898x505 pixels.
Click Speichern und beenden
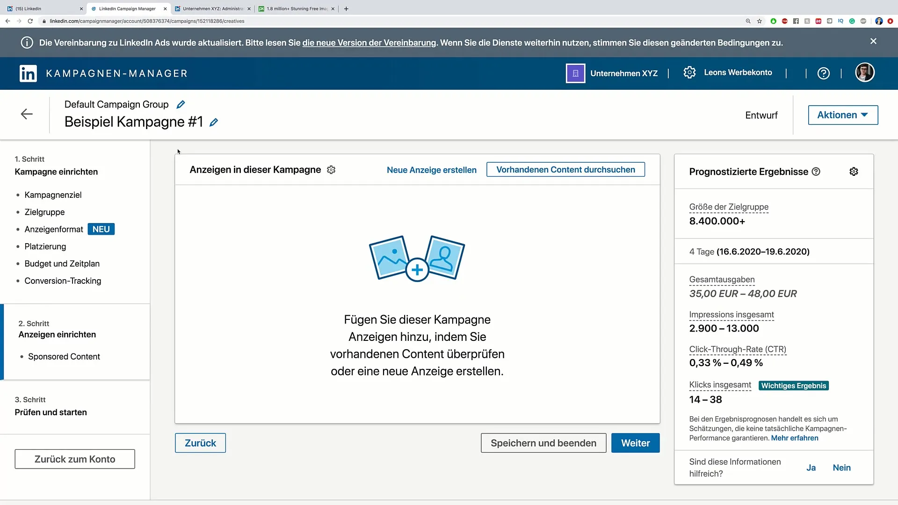(543, 443)
